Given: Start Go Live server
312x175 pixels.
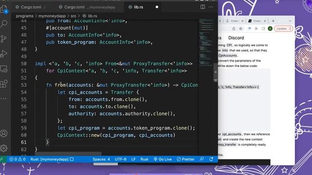Looking at the screenshot, I should (x=163, y=159).
